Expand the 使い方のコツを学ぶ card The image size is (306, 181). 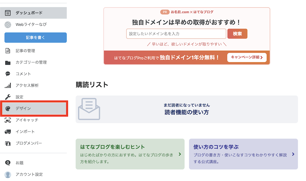(x=243, y=154)
